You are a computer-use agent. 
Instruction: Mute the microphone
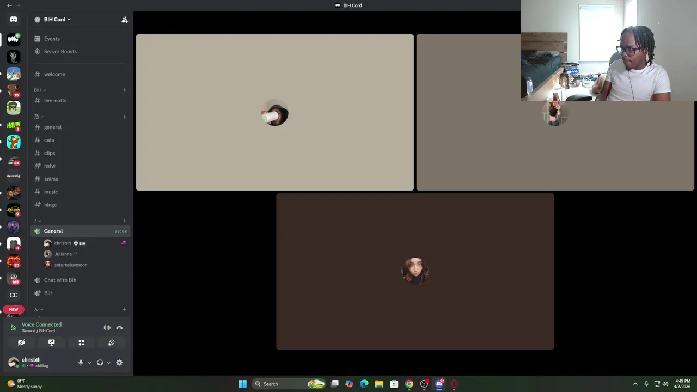pyautogui.click(x=81, y=363)
